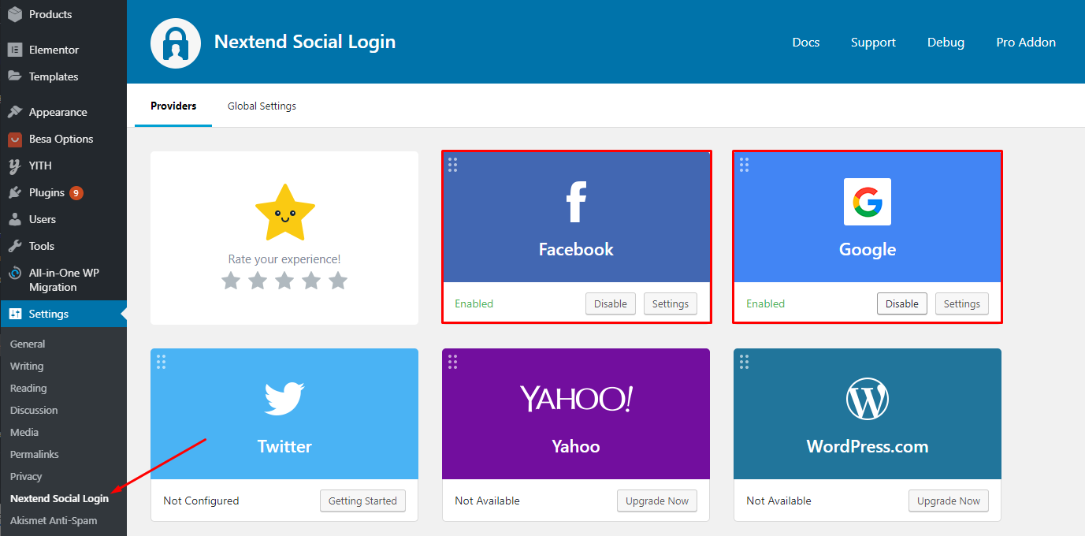Click the Twitter bird icon
The image size is (1085, 536).
pos(284,399)
